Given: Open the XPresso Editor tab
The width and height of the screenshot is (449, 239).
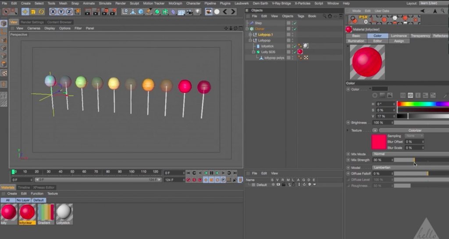Looking at the screenshot, I should (43, 188).
